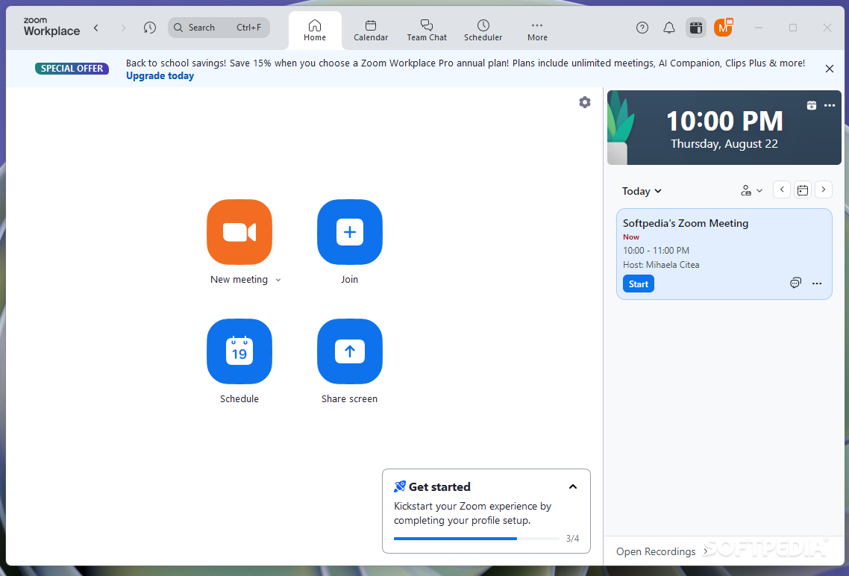Click the Get started profile progress bar
Viewport: 849px width, 576px height.
(x=477, y=539)
